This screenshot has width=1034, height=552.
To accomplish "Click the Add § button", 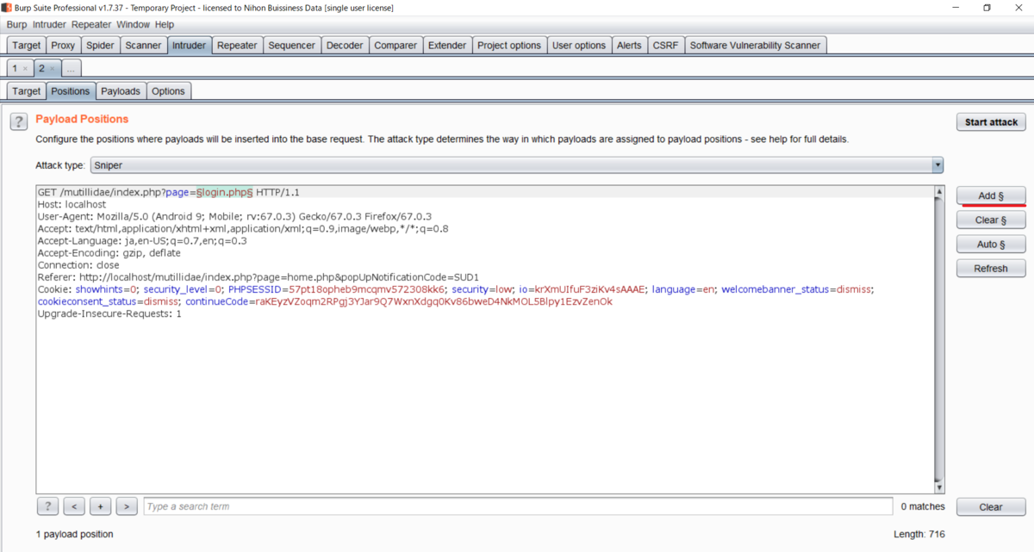I will (x=991, y=195).
